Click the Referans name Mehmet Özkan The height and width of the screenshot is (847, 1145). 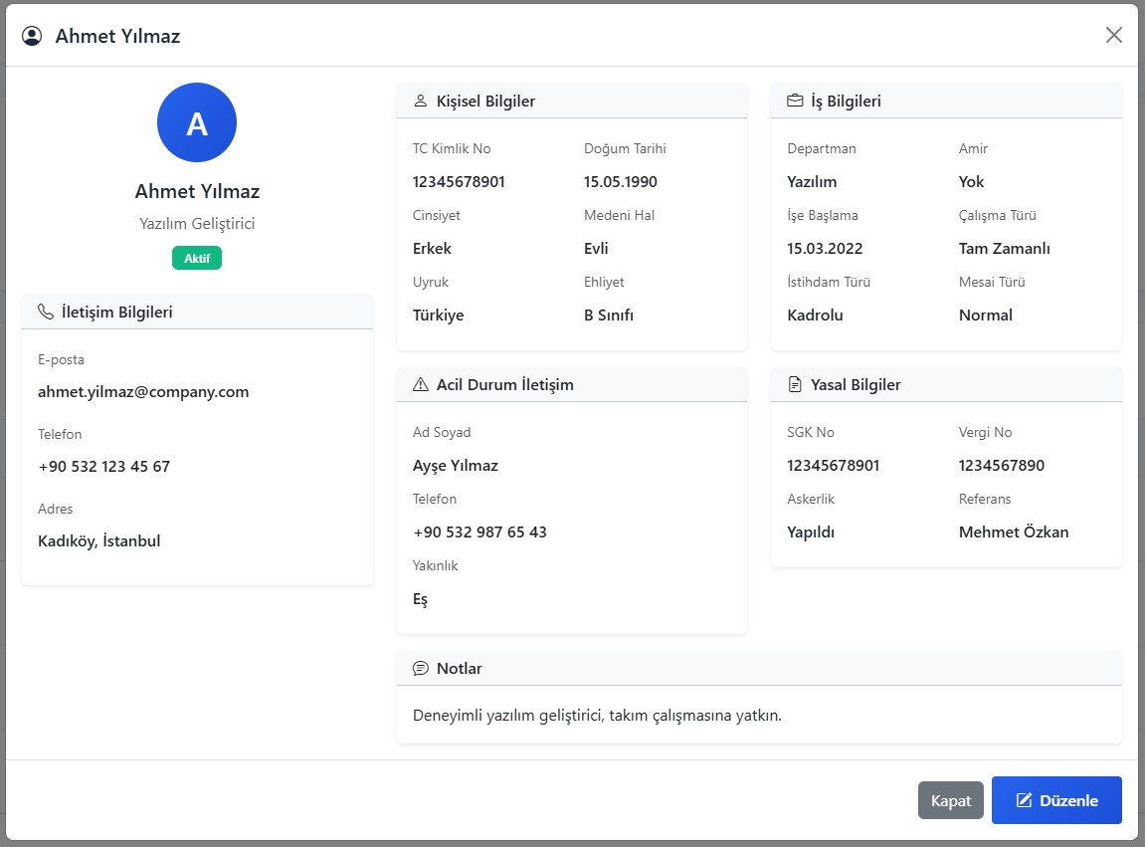tap(1014, 532)
